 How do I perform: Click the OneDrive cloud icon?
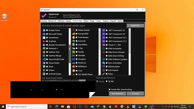[x=74, y=63]
